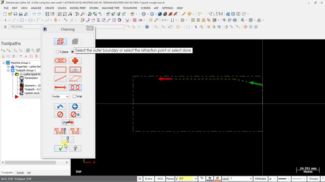Open Chaining help question mark icon
325x182 pixels.
coord(75,148)
